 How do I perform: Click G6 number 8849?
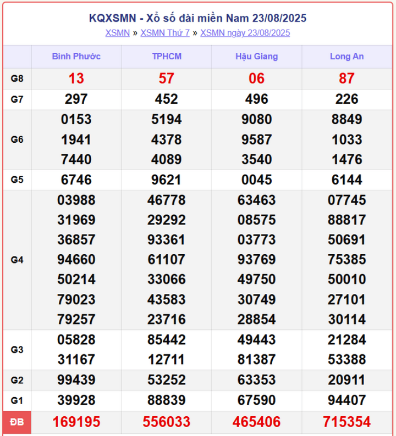pos(346,119)
